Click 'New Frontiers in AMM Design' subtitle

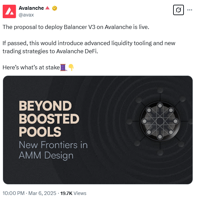point(53,150)
